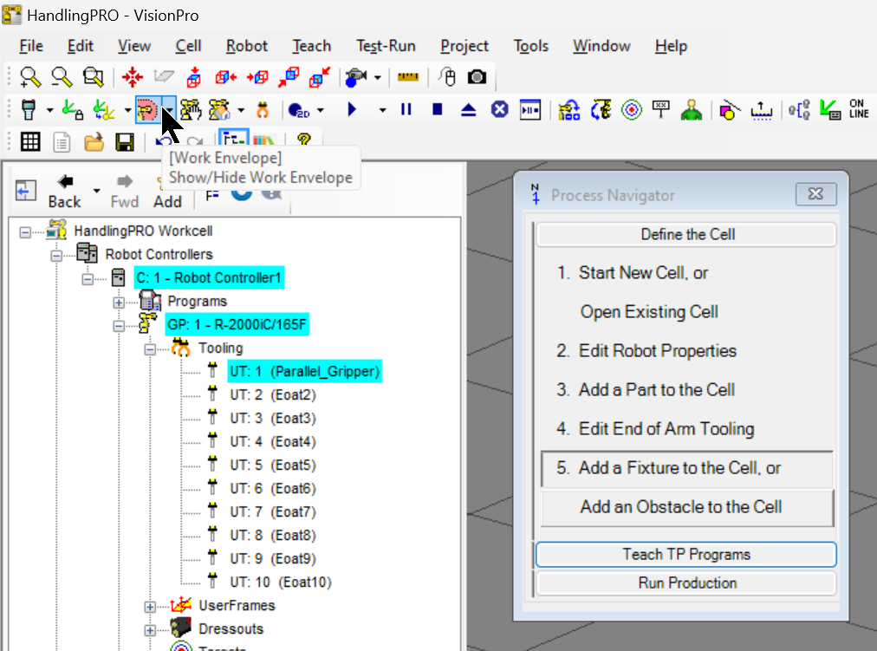Open the run panel window icon
Viewport: 877px width, 651px height.
pos(530,109)
